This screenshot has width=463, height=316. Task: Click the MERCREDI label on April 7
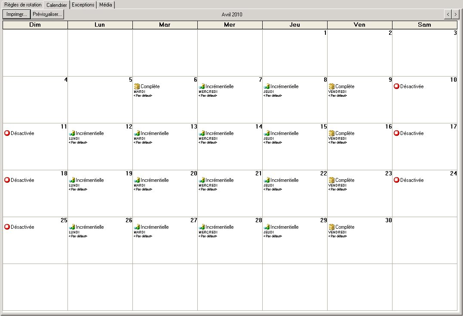click(208, 92)
